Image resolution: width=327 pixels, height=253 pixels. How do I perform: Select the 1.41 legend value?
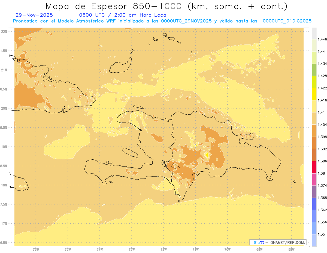[x=321, y=112]
